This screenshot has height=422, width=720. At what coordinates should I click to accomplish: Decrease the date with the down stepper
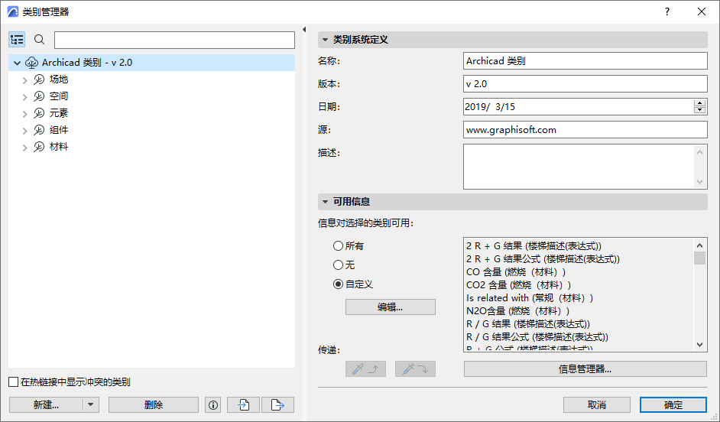(700, 110)
